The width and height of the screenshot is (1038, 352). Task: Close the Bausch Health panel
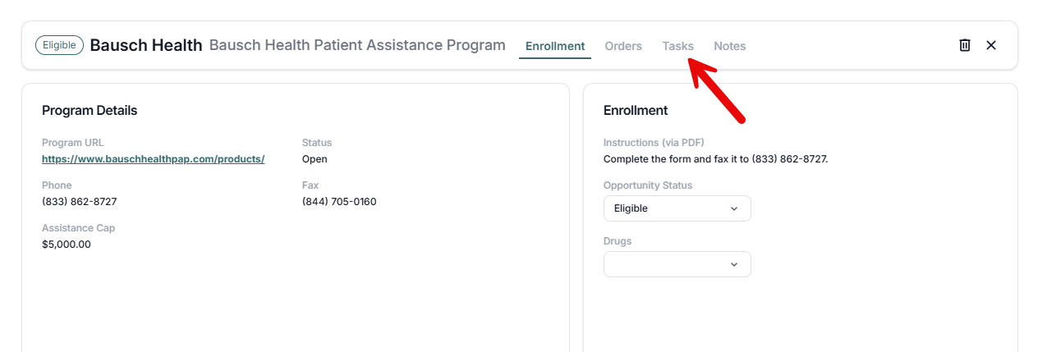click(991, 45)
